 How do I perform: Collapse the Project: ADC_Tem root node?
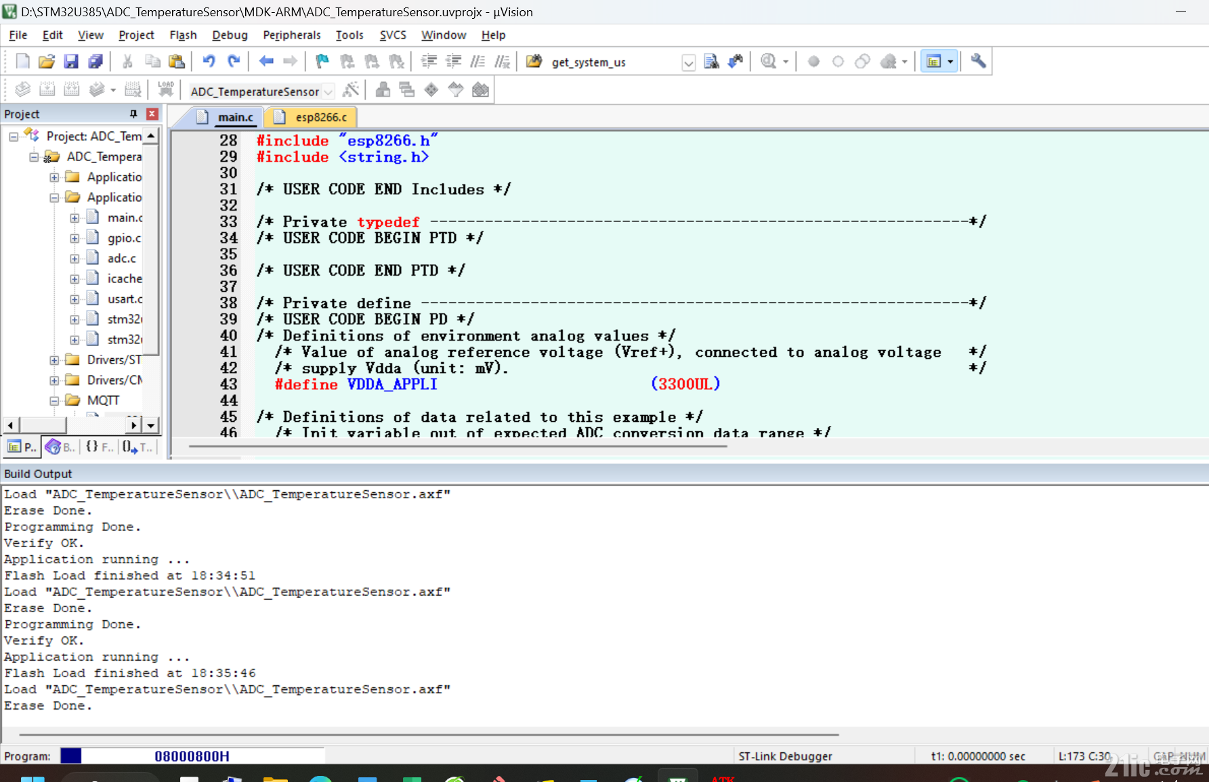pyautogui.click(x=14, y=137)
